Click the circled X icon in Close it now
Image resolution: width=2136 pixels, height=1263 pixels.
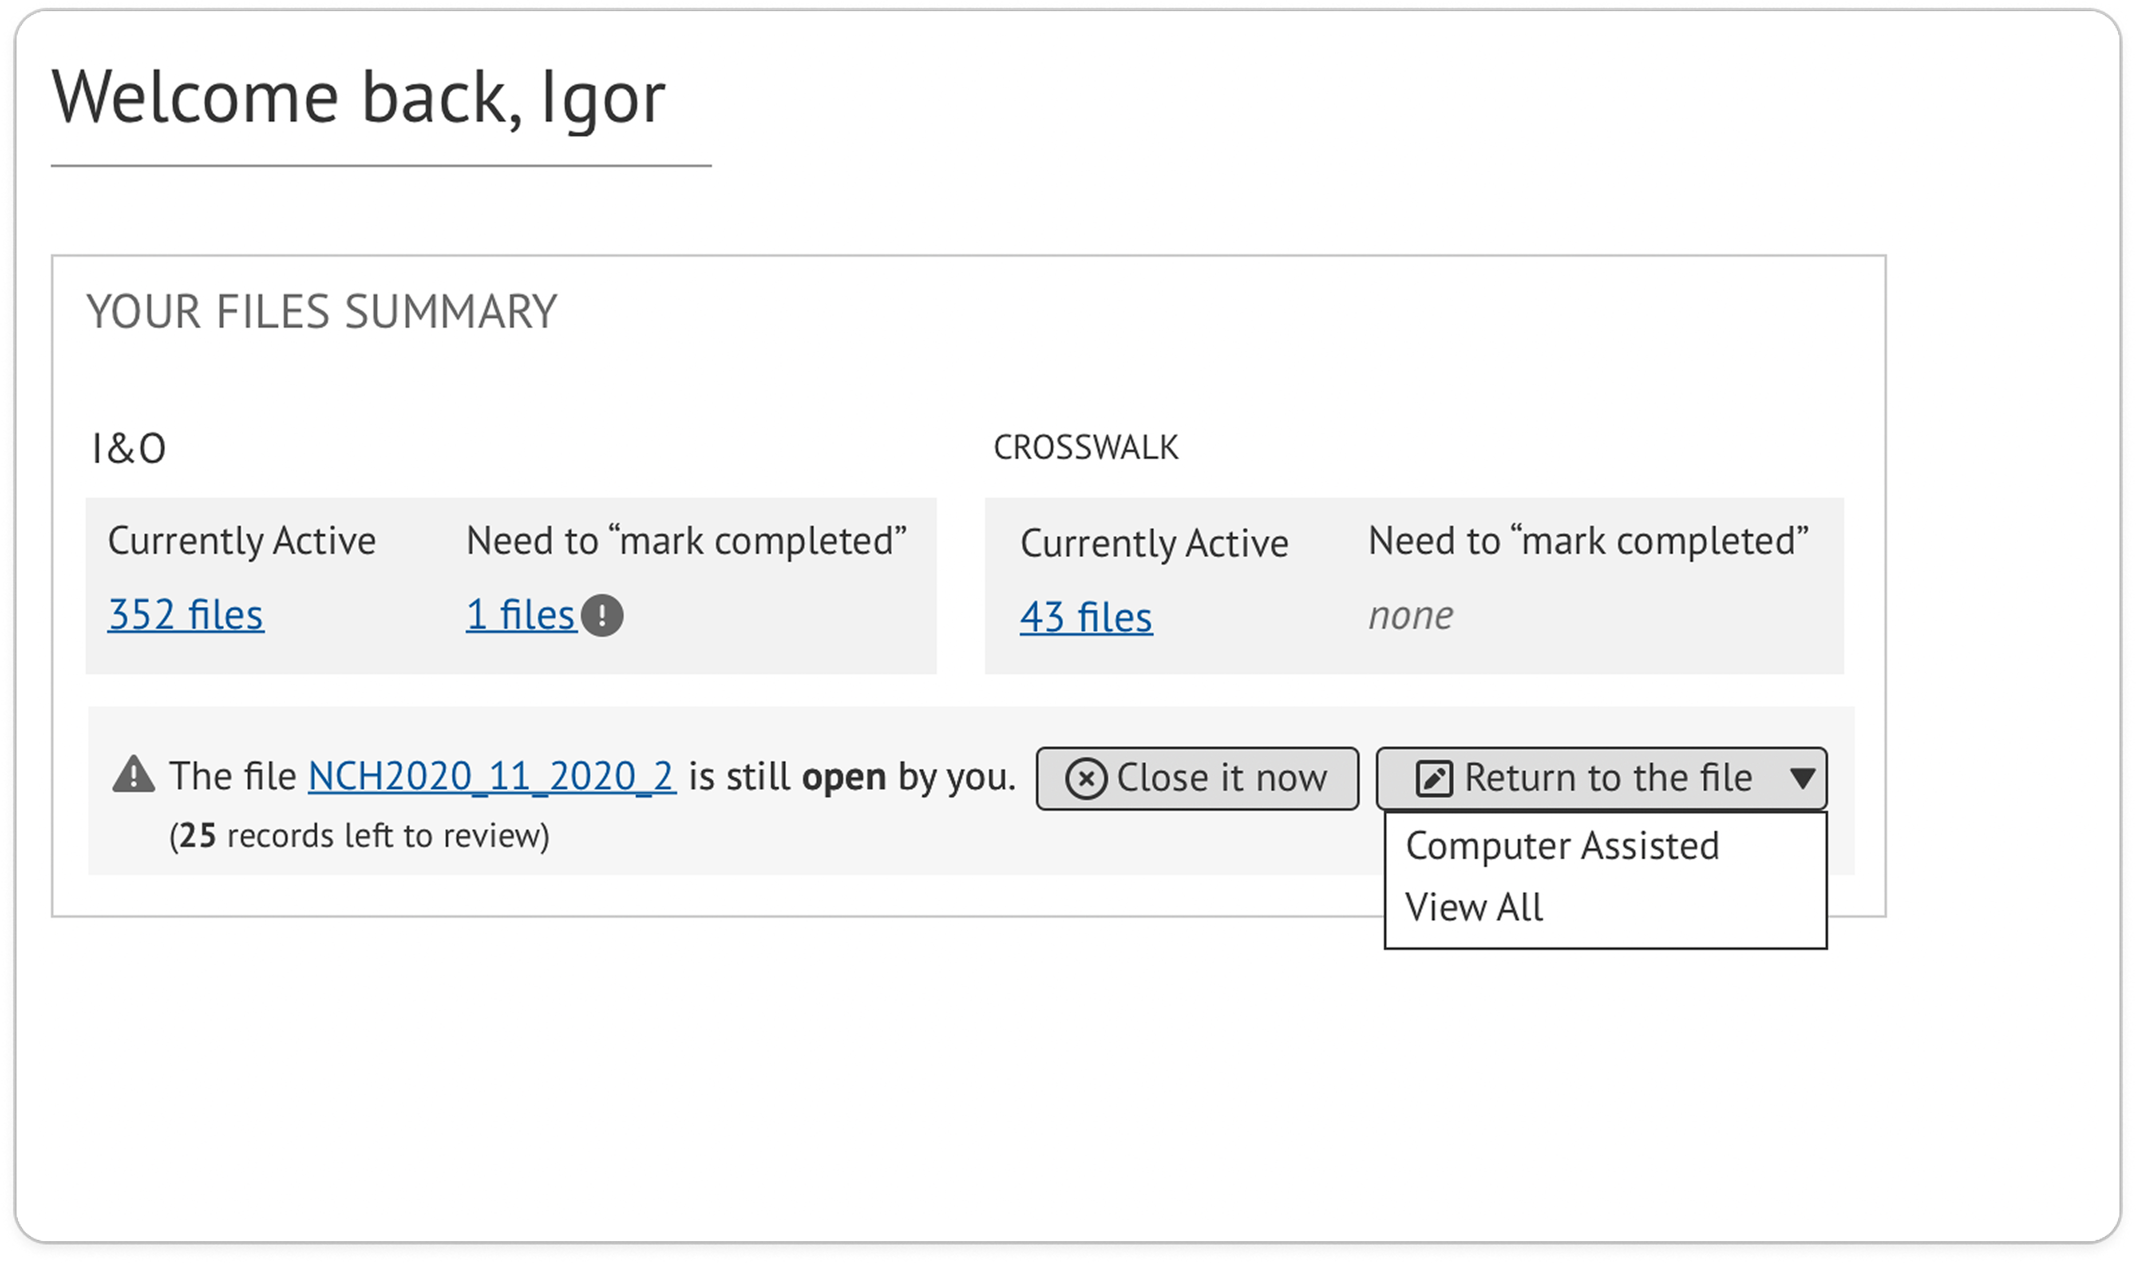[1086, 779]
